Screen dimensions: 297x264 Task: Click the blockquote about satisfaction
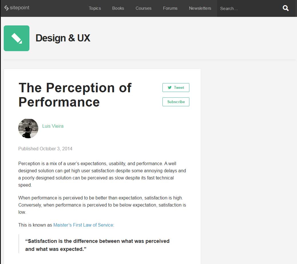(97, 245)
